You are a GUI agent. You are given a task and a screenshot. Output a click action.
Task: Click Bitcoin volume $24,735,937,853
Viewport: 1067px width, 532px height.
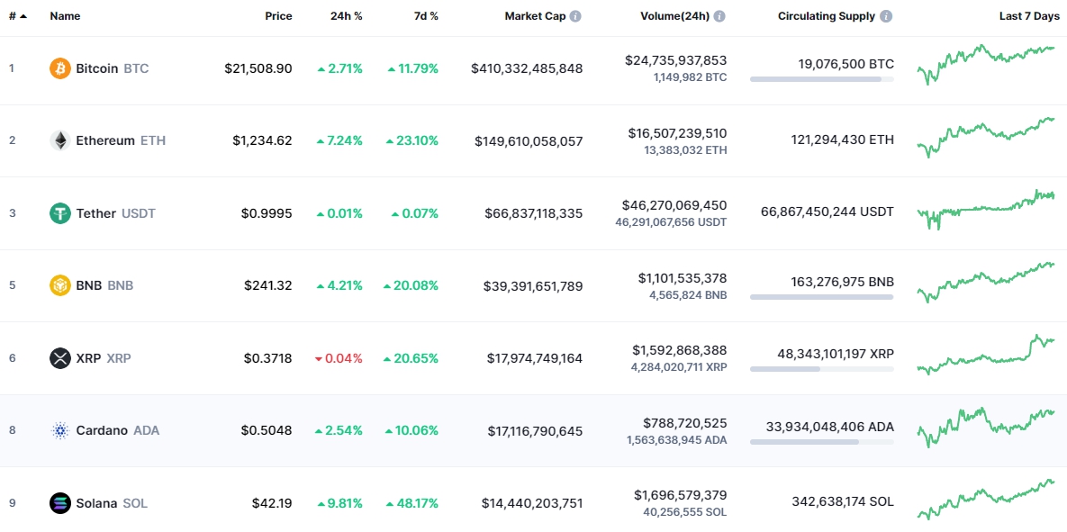point(675,60)
